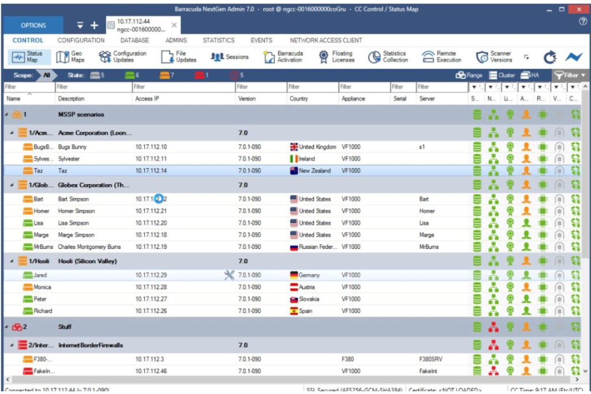Click the plus icon to add tab

pyautogui.click(x=94, y=25)
